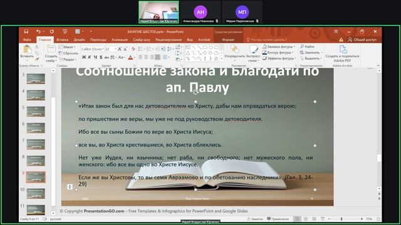Open ribbon display options
401x225 pixels.
pos(336,31)
